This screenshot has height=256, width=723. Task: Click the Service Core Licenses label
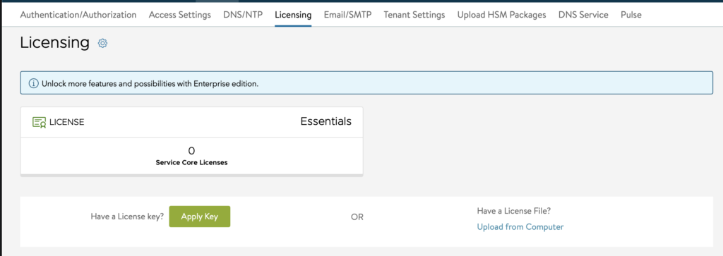(x=192, y=162)
